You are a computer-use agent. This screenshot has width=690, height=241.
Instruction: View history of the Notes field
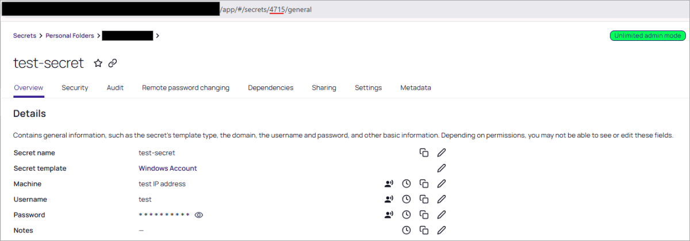[x=406, y=231]
